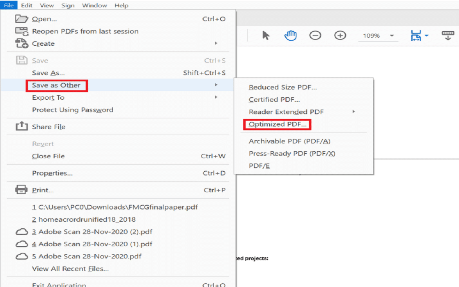Click View All Recent Files
459x287 pixels.
tap(70, 269)
